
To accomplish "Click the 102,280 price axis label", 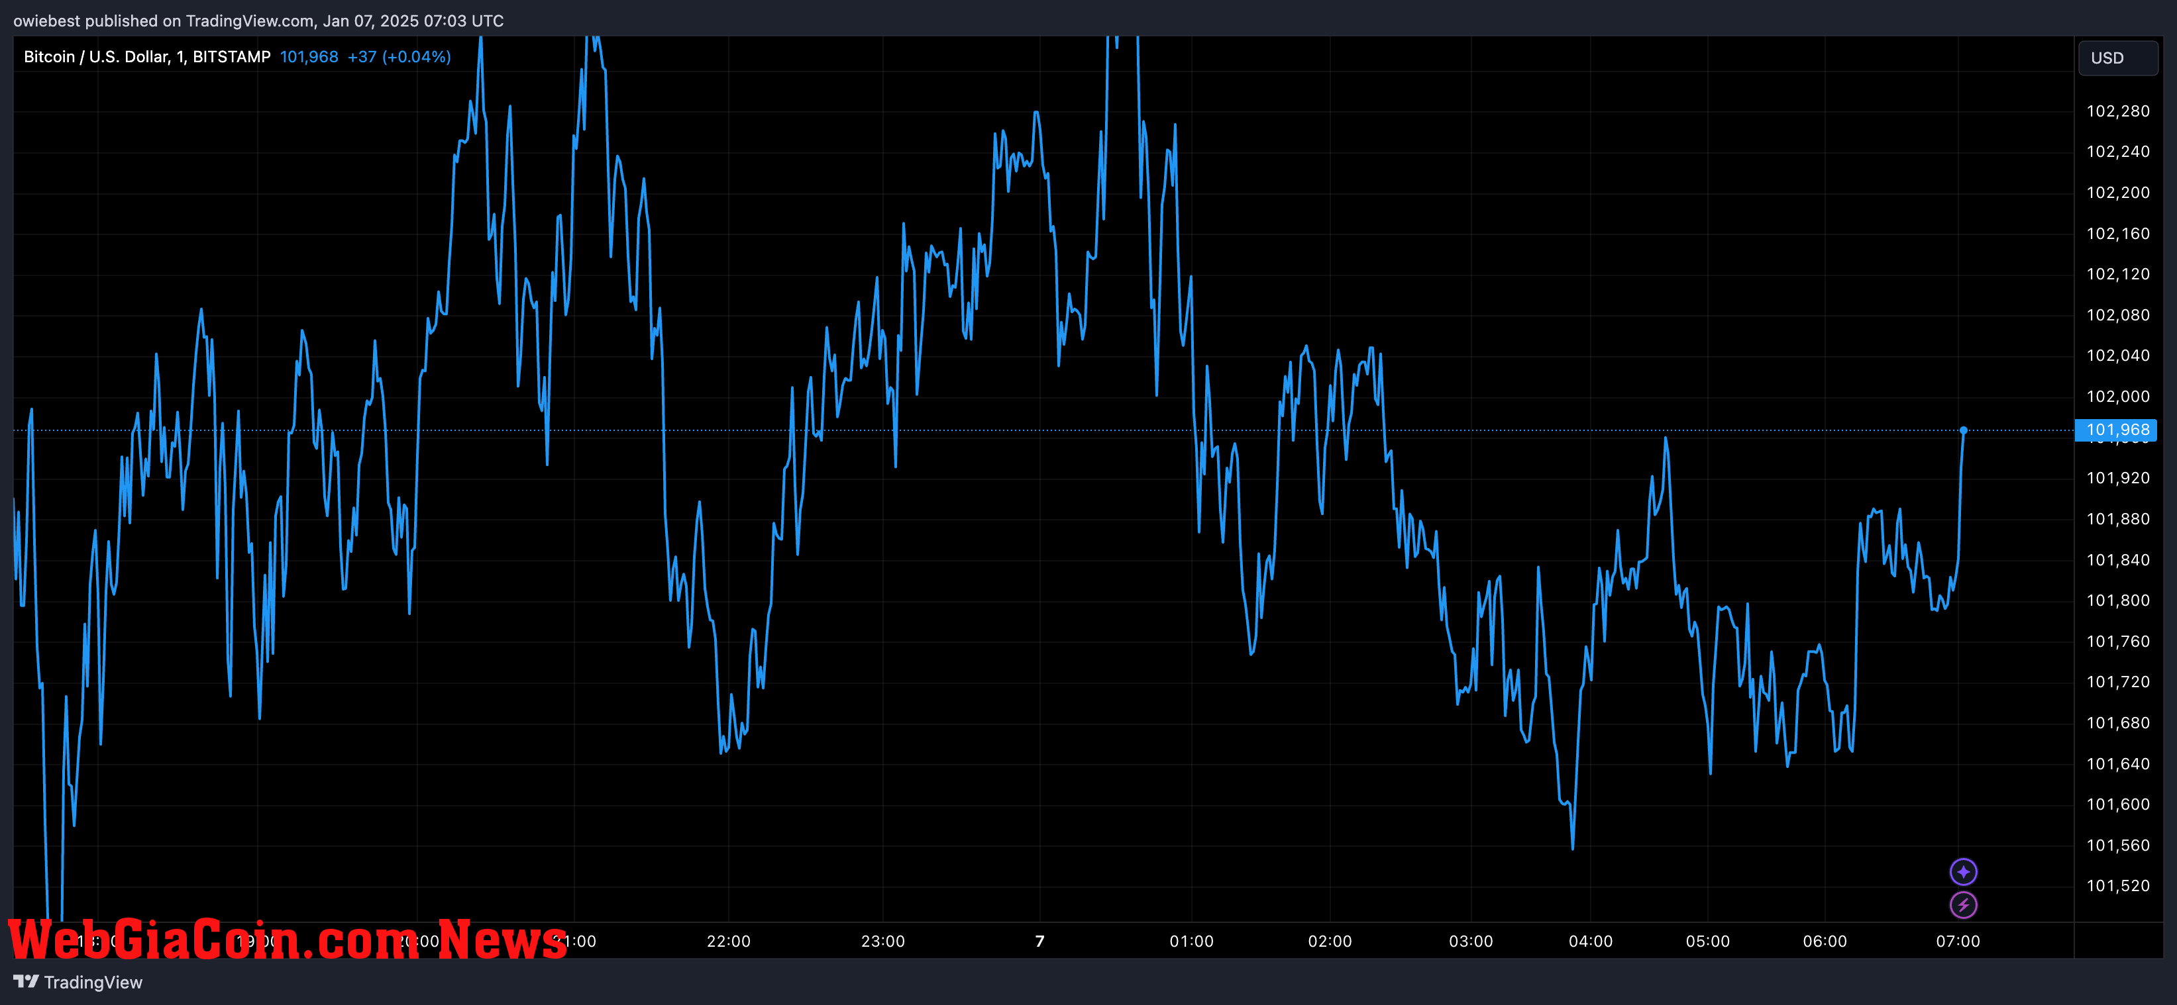I will pyautogui.click(x=2118, y=111).
